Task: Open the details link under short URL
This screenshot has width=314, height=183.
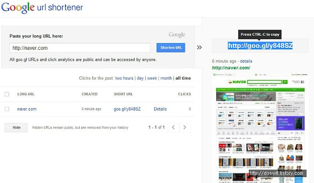Action: click(x=246, y=61)
